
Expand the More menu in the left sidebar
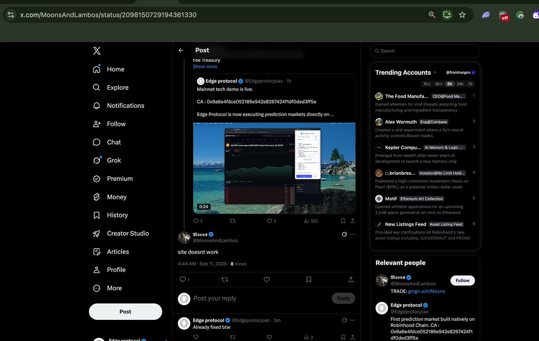[x=107, y=288]
